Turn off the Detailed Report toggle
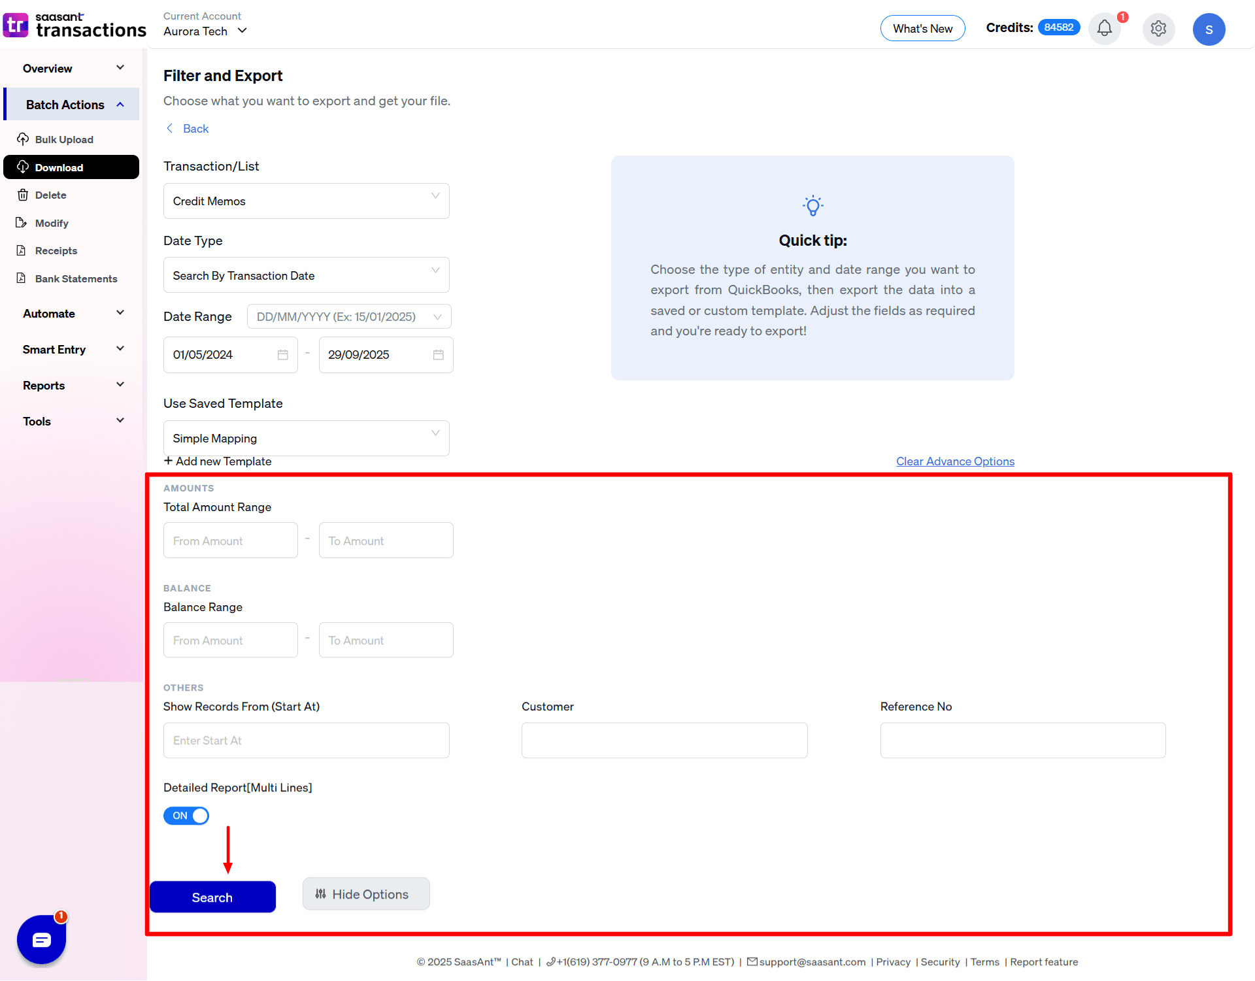 pos(186,815)
